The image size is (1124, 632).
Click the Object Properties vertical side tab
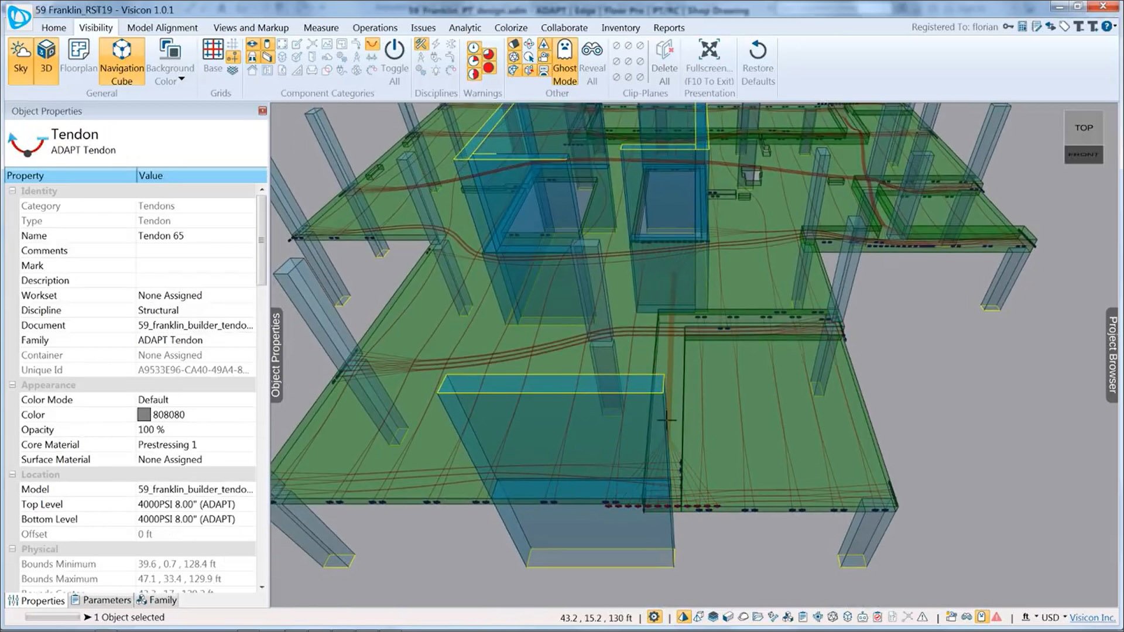(x=276, y=355)
